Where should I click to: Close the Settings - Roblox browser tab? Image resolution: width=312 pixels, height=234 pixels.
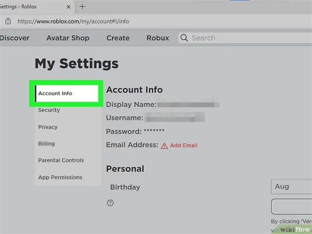click(x=68, y=7)
